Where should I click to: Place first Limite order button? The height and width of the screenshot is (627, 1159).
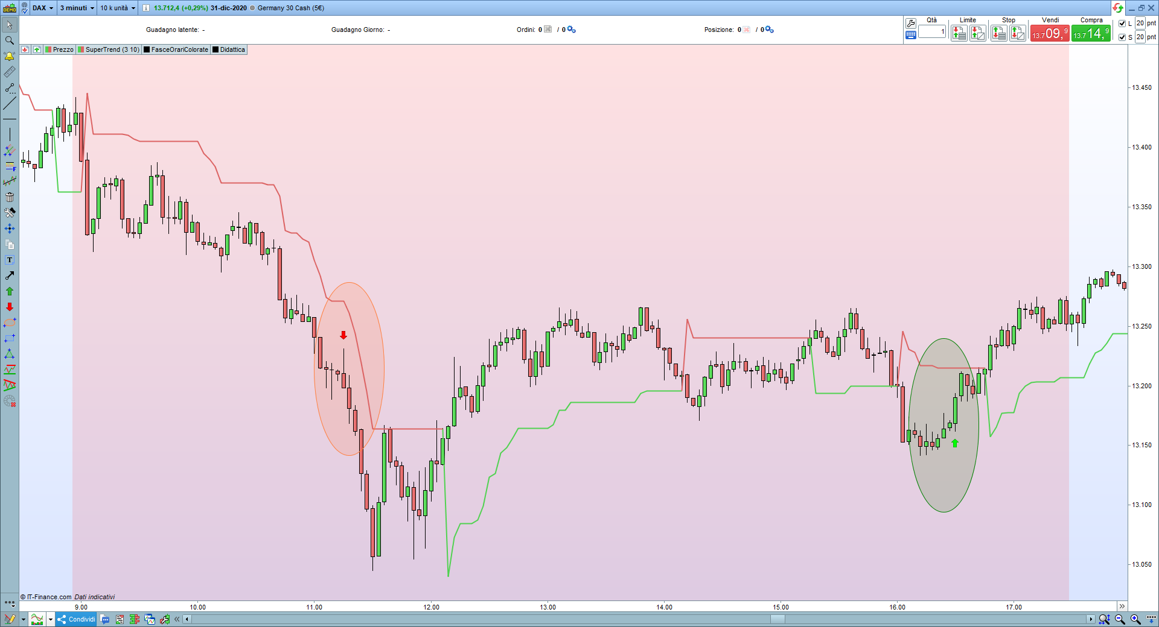[x=959, y=33]
